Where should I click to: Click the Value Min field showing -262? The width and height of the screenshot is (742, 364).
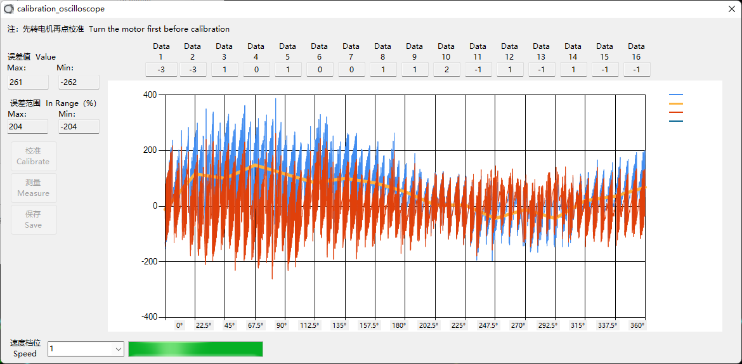(x=79, y=82)
